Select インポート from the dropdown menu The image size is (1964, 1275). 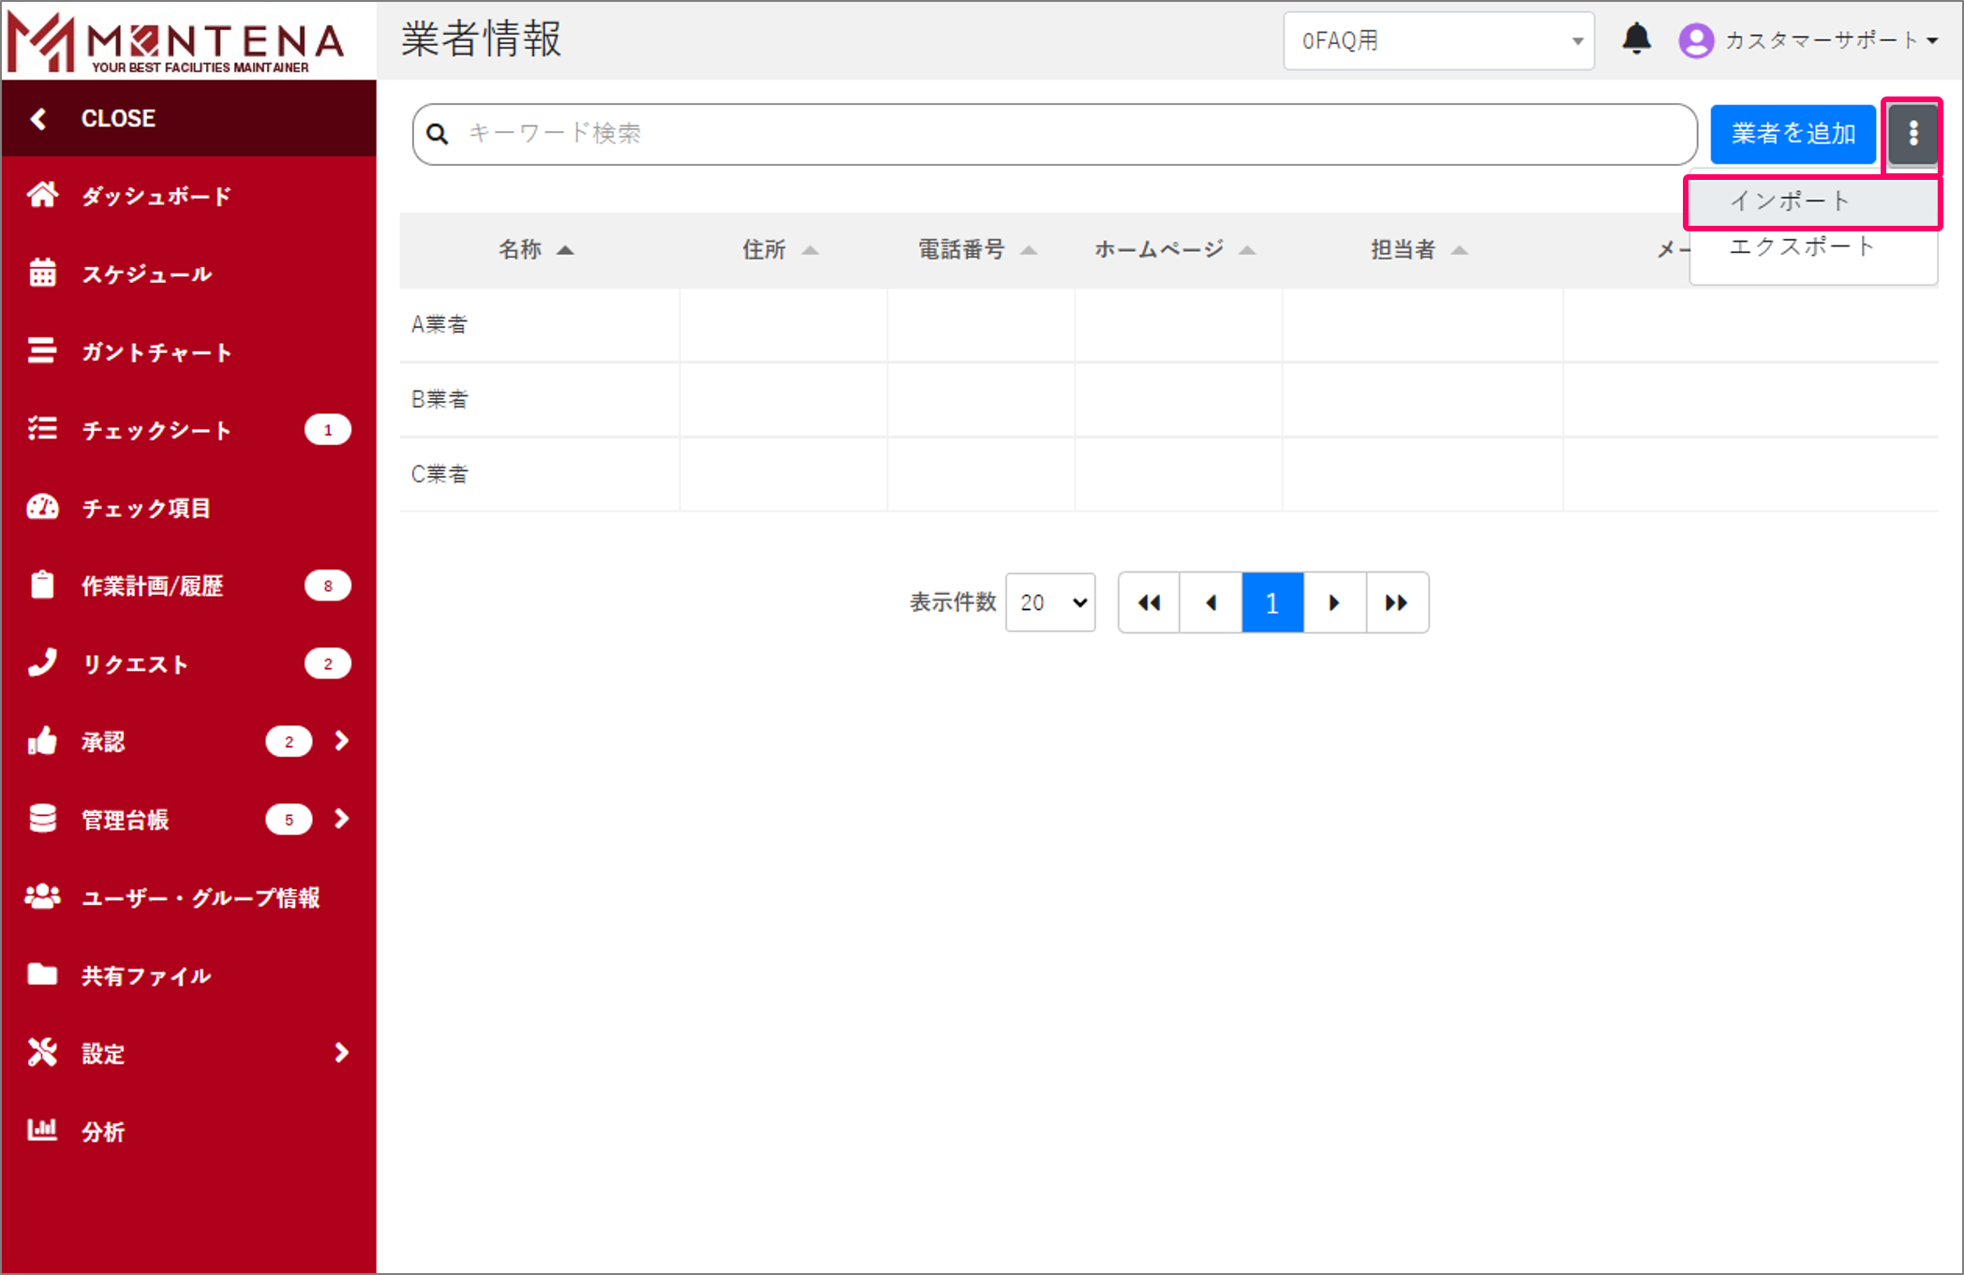pyautogui.click(x=1789, y=201)
